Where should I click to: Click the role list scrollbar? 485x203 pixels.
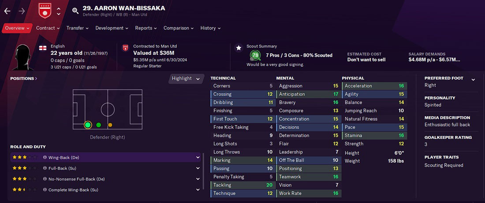pyautogui.click(x=203, y=171)
